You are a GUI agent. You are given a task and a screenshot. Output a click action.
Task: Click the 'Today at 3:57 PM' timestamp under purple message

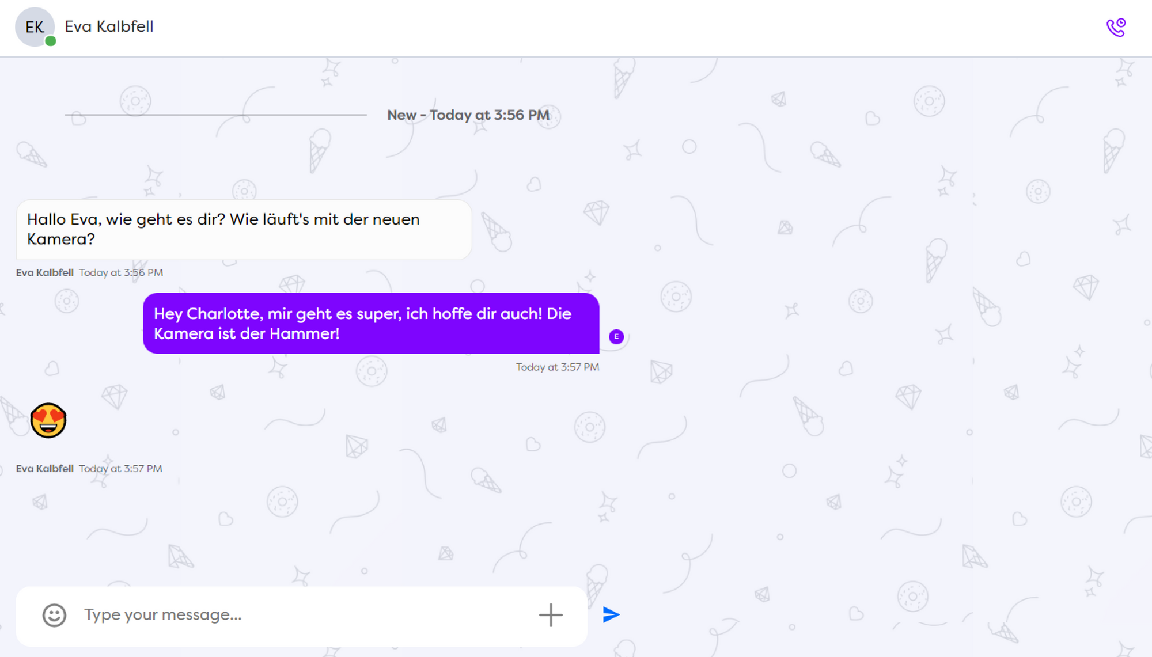[558, 367]
